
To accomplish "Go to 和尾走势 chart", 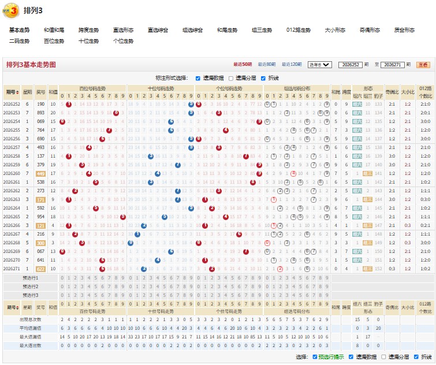I will (227, 30).
